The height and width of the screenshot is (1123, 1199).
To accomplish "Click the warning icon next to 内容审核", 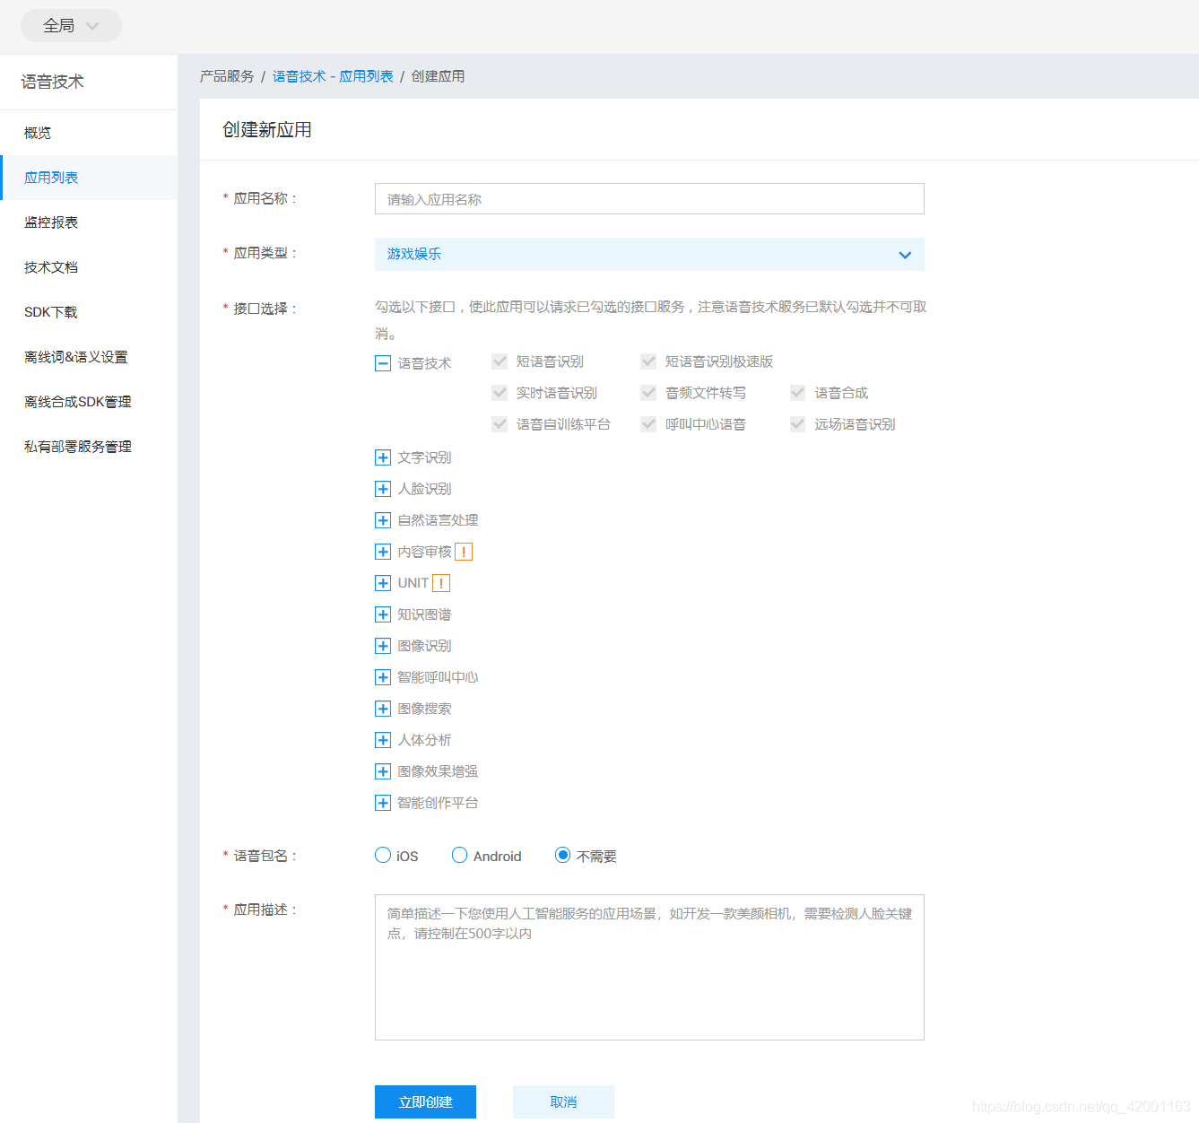I will point(464,552).
